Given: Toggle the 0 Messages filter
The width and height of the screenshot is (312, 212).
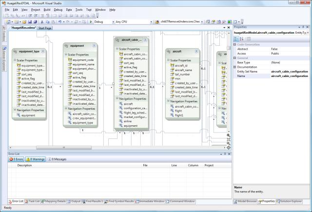Looking at the screenshot, I should 57,159.
